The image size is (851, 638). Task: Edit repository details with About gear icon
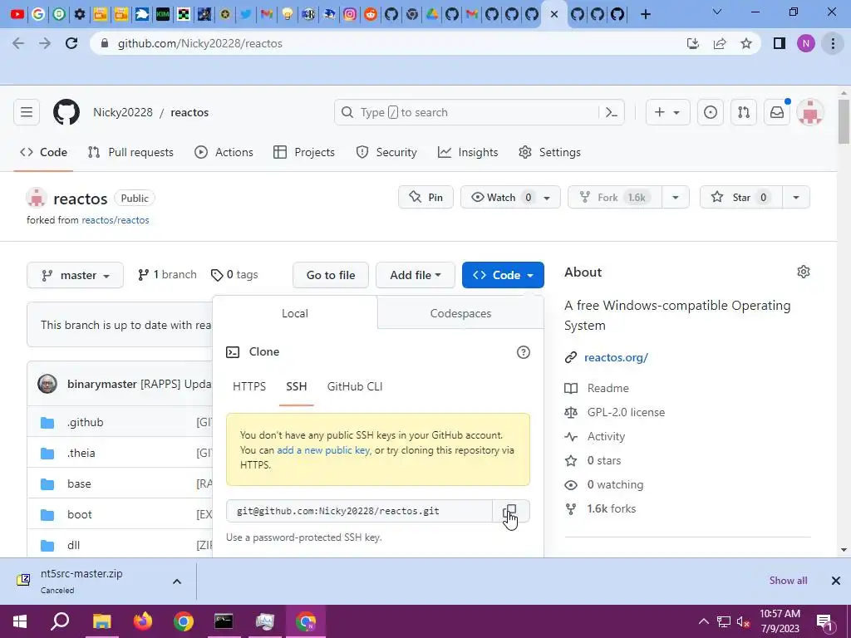click(x=804, y=272)
